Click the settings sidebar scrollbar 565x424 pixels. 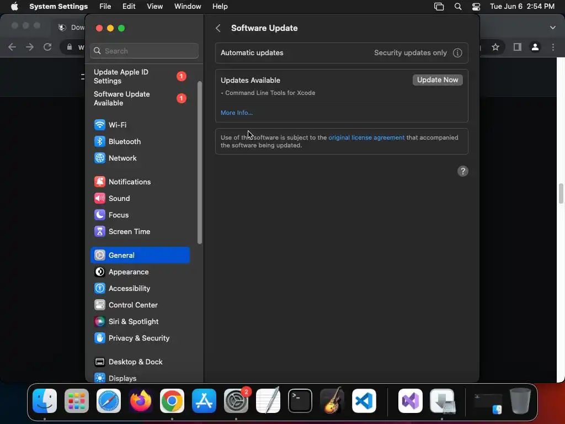200,162
